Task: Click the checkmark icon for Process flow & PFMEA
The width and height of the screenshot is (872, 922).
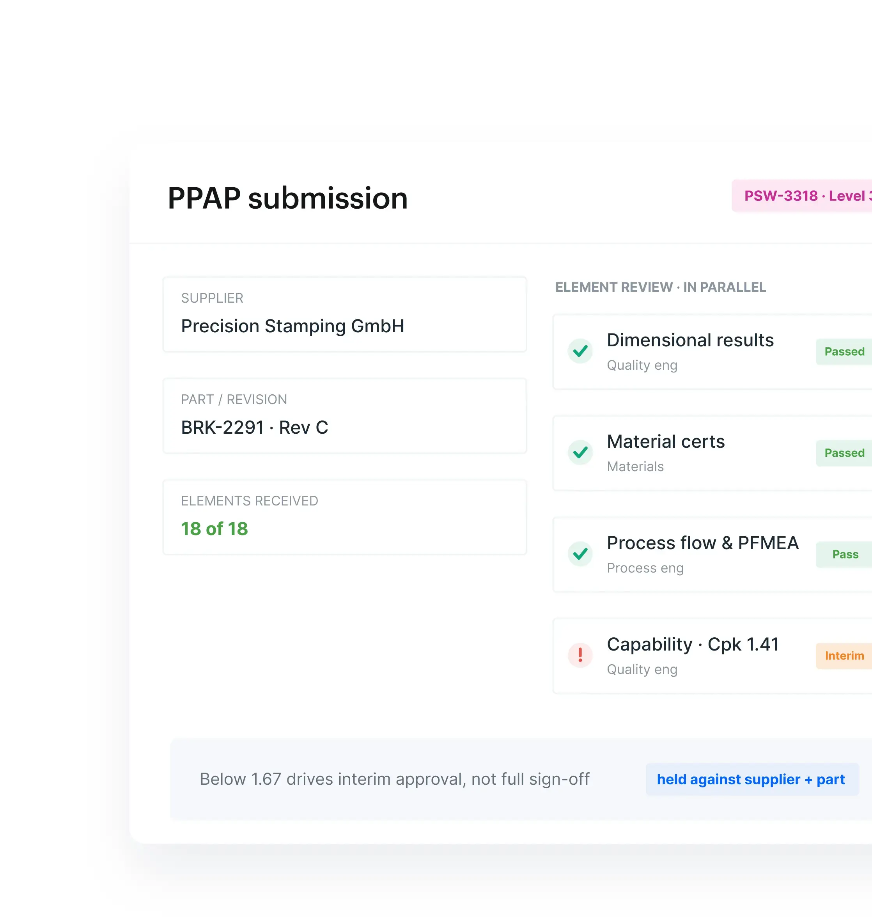Action: click(x=580, y=554)
